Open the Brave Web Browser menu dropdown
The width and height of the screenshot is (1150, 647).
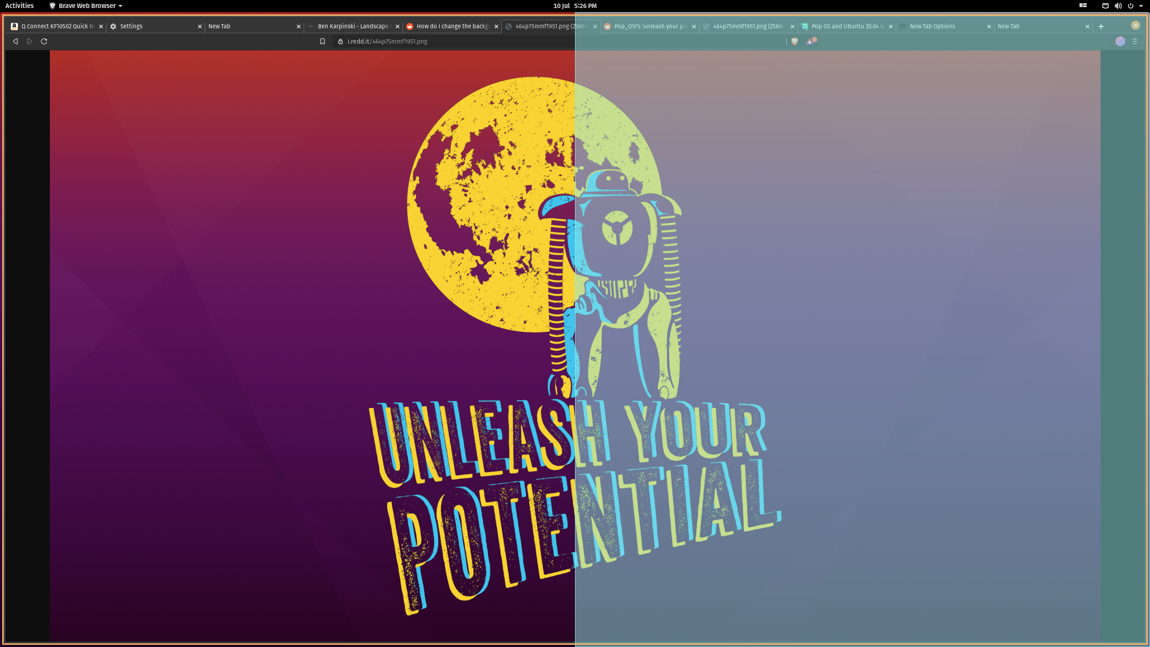pos(85,6)
